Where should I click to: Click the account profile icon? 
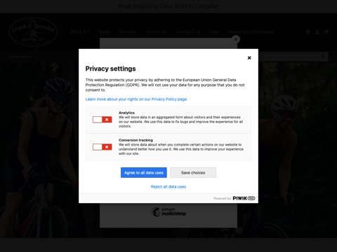pos(317,32)
